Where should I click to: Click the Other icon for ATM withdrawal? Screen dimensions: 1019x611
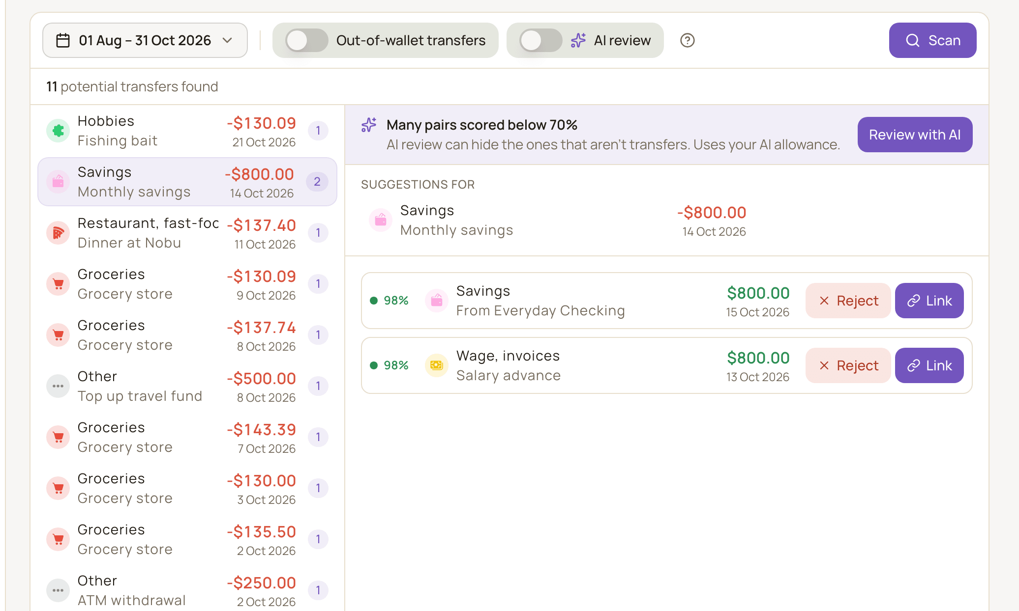click(x=58, y=590)
